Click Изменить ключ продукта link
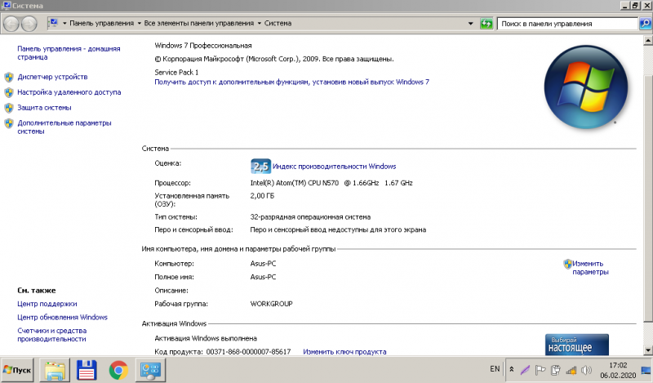Screen dimensions: 653x383 click(344, 352)
